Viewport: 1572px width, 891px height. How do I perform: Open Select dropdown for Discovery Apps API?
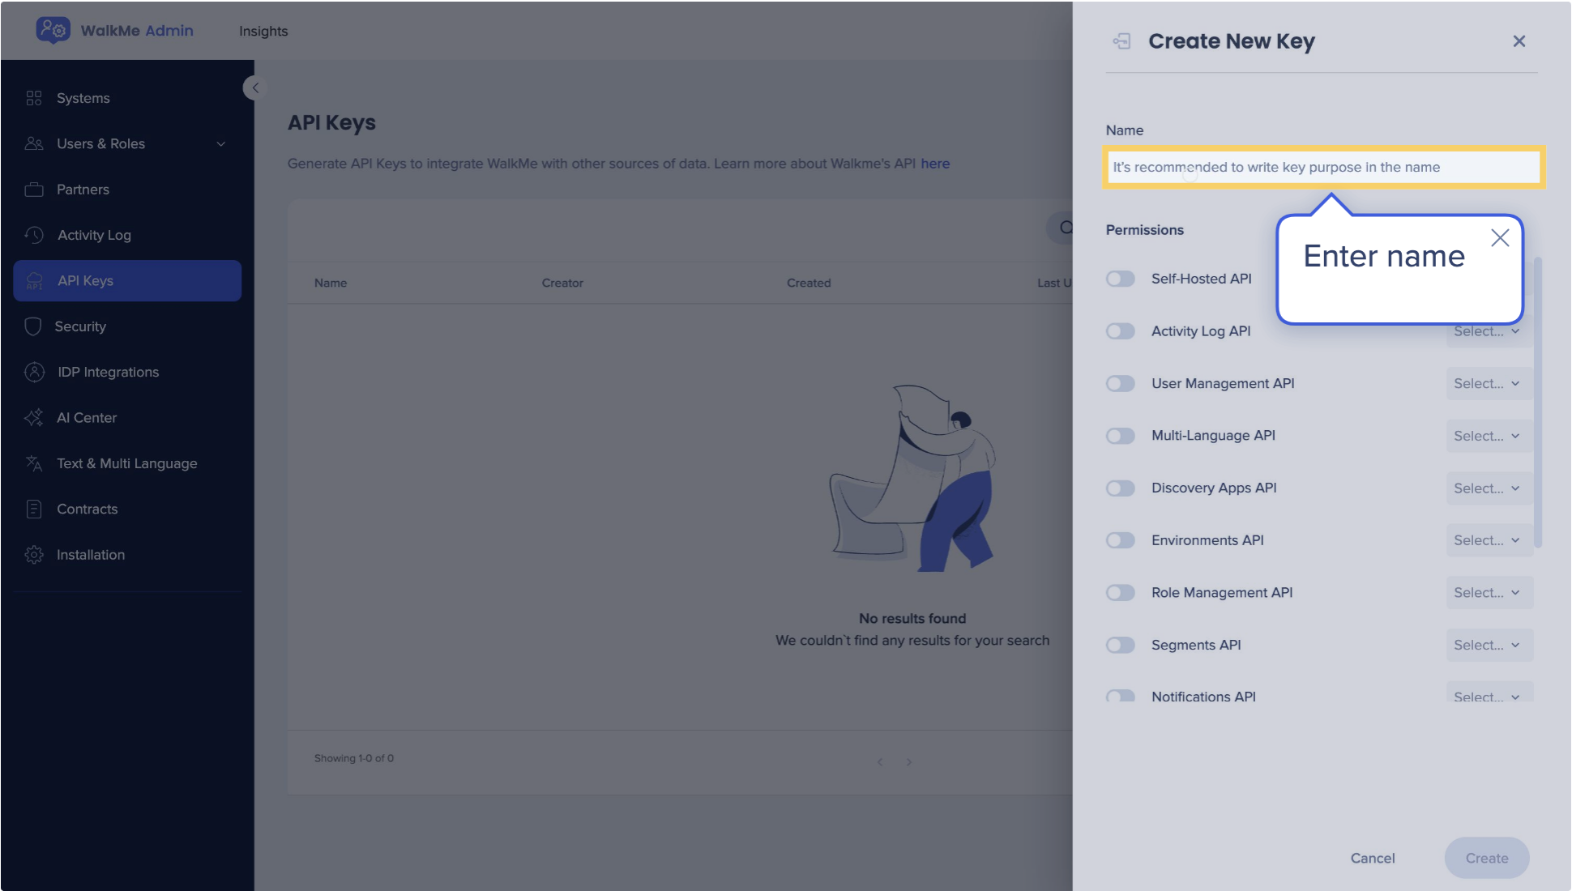tap(1489, 488)
